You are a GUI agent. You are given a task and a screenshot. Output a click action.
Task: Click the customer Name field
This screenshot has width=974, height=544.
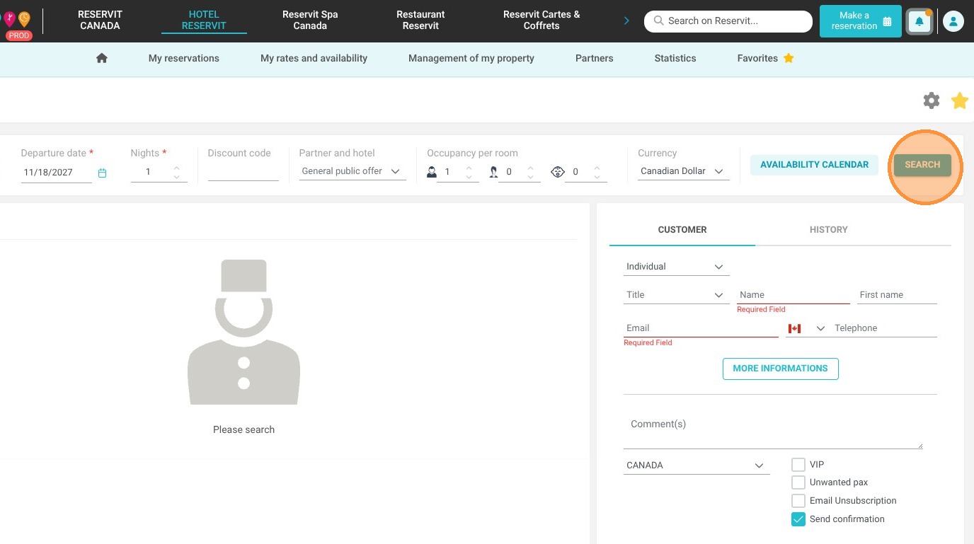[793, 295]
